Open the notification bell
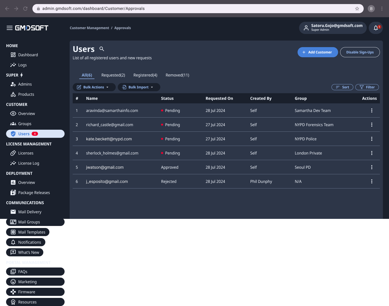The height and width of the screenshot is (306, 389). coord(376,28)
